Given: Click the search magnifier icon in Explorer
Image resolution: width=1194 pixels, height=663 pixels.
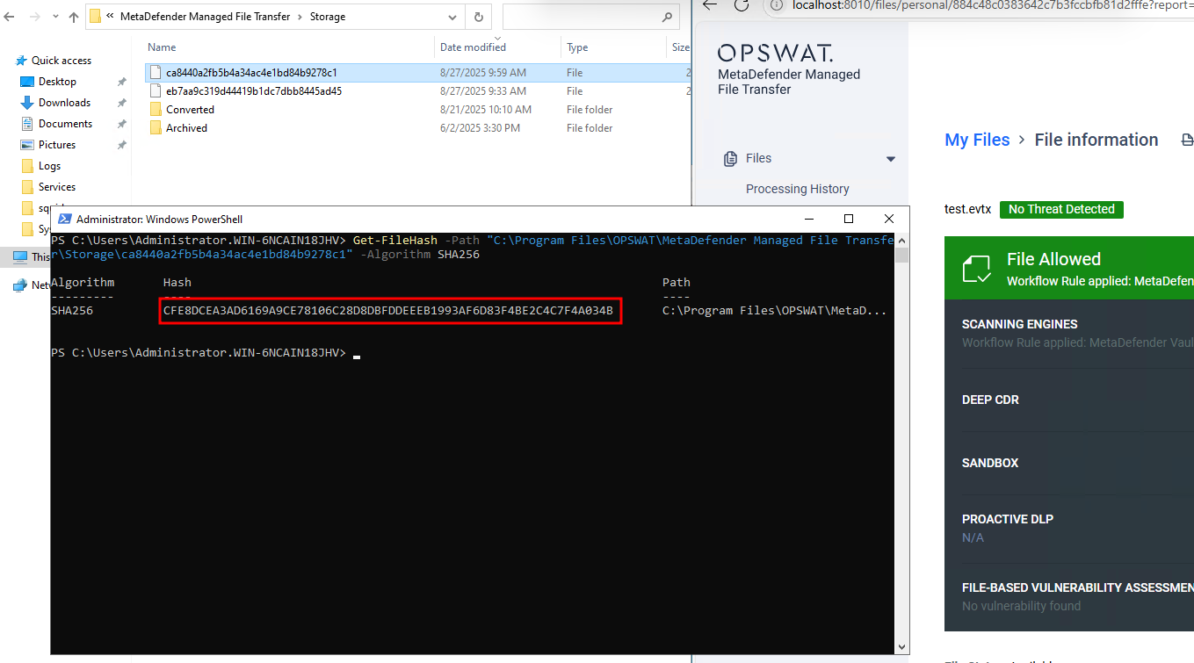Looking at the screenshot, I should tap(667, 17).
